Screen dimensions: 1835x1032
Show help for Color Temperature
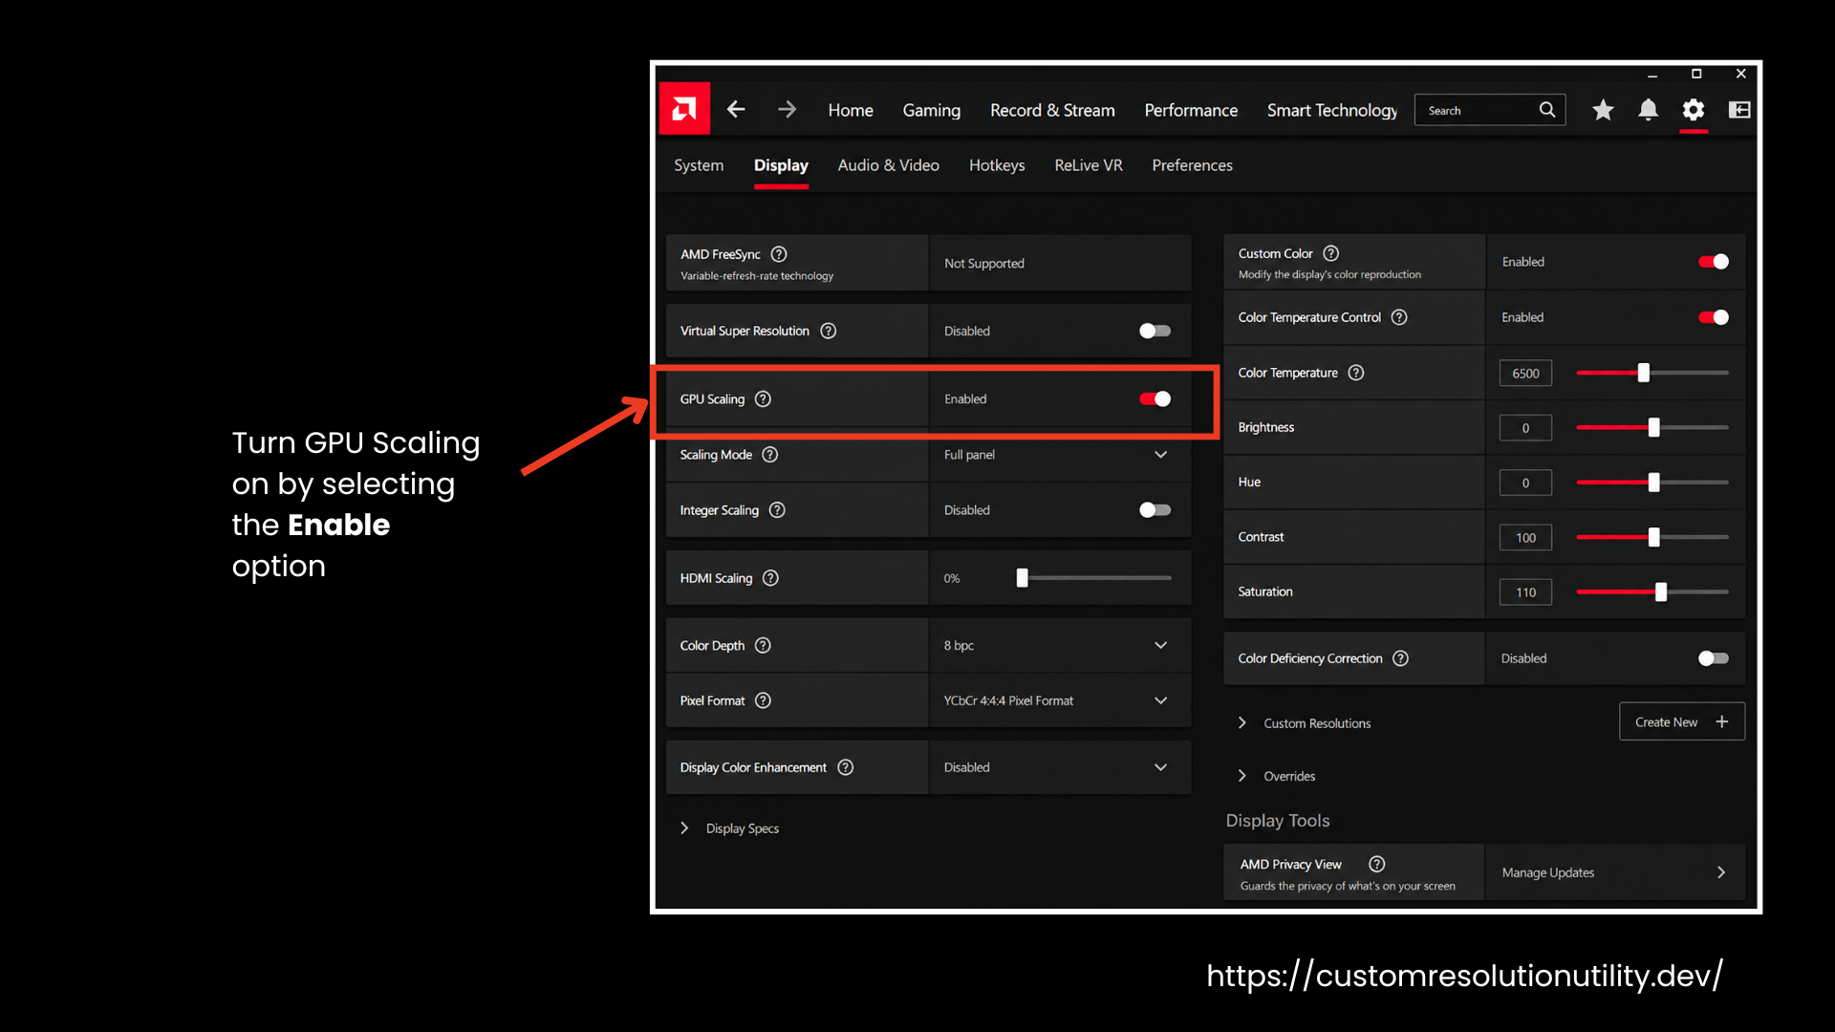pos(1356,373)
